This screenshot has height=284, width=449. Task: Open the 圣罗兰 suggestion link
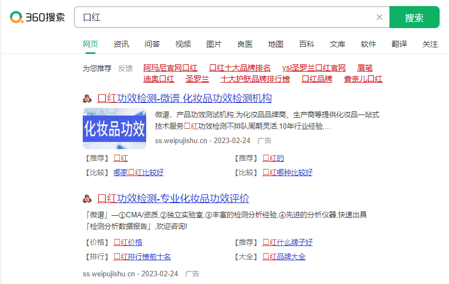(x=197, y=79)
